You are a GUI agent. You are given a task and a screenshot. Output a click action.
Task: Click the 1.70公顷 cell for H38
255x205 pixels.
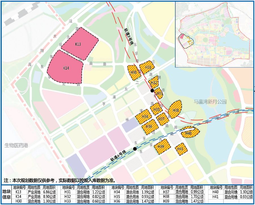point(197,197)
